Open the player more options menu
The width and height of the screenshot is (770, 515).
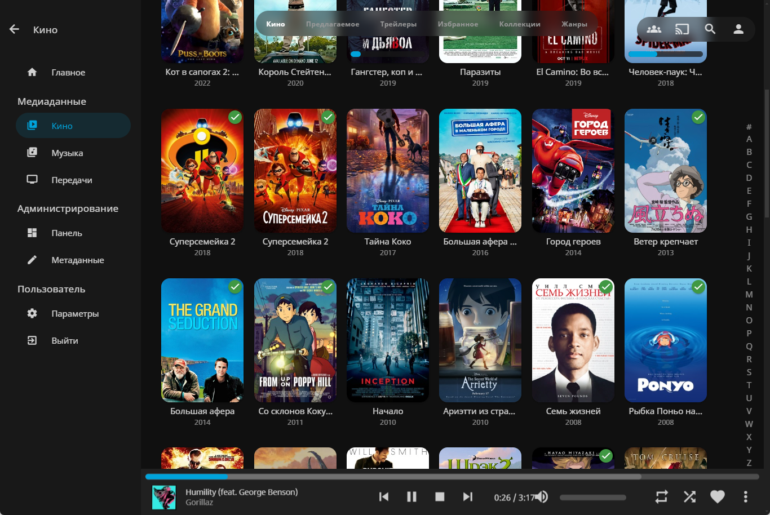[x=745, y=496]
